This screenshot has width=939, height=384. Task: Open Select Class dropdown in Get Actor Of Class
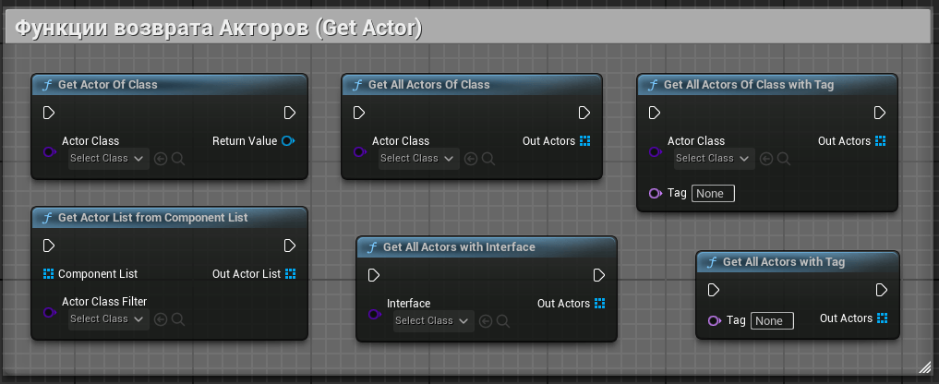click(x=109, y=159)
